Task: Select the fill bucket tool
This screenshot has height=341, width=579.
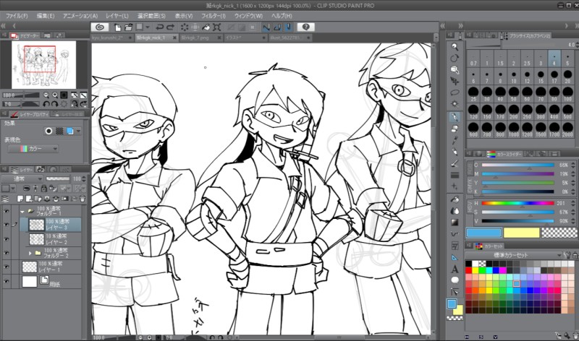Action: 455,199
